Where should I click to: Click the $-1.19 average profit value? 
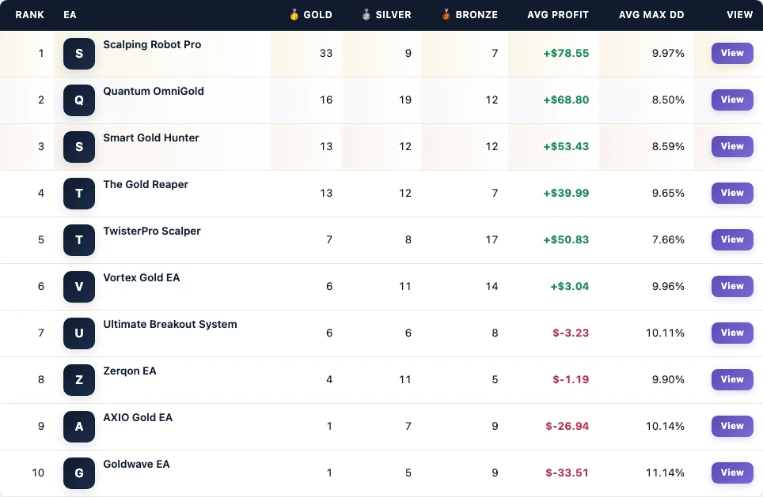[x=571, y=380]
